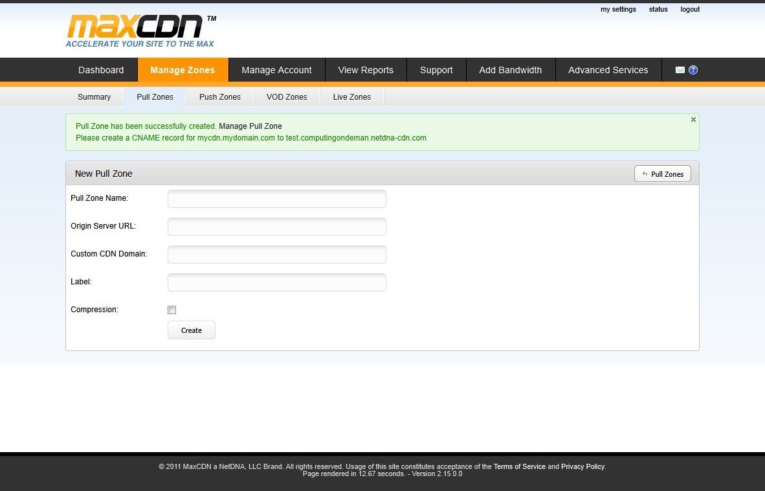Focus the Custom CDN Domain field

tap(276, 255)
